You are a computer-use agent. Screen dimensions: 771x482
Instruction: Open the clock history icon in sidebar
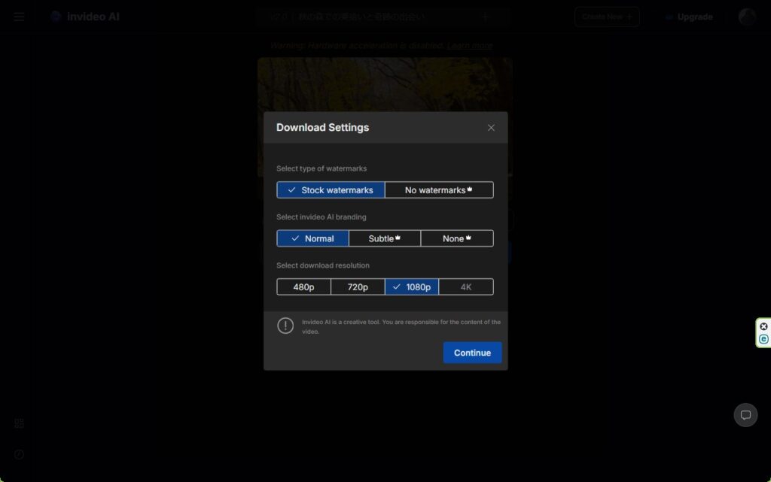point(19,455)
